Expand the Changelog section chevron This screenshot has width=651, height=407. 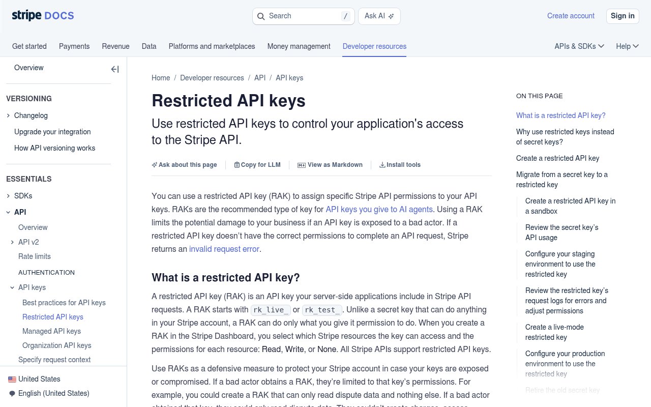tap(8, 115)
